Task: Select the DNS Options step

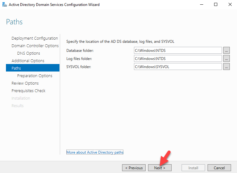Action: [x=28, y=53]
